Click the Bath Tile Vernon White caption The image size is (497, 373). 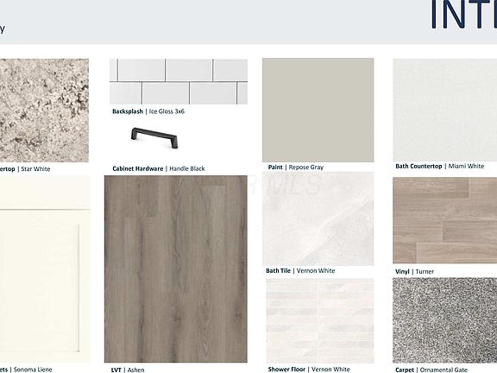[300, 271]
